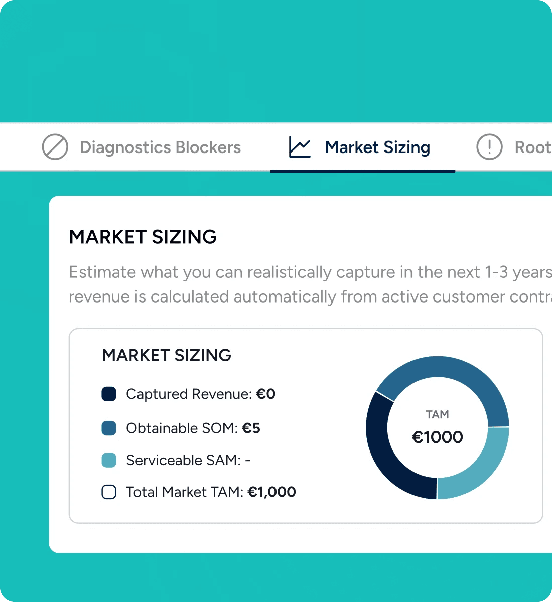This screenshot has width=552, height=602.
Task: Click the large MARKET SIZING page heading
Action: coord(143,237)
